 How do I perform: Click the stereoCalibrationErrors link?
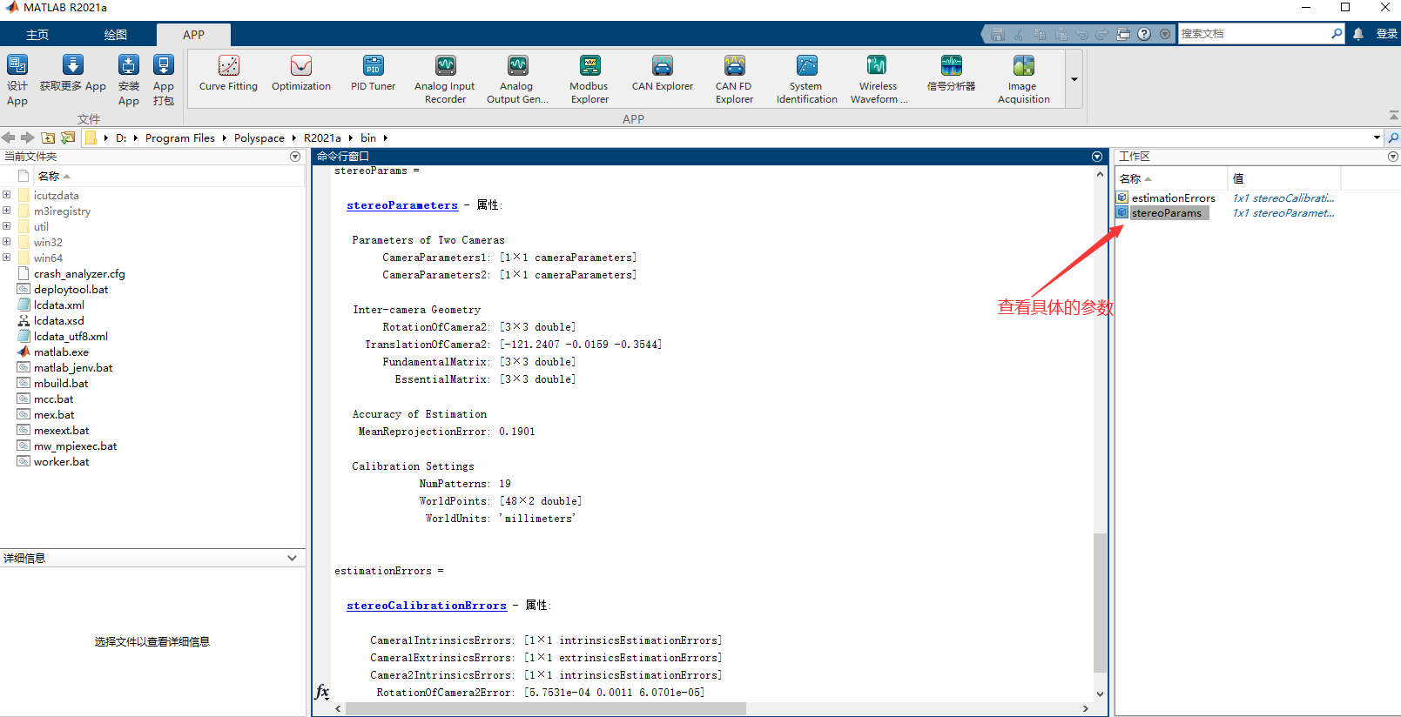pyautogui.click(x=427, y=606)
